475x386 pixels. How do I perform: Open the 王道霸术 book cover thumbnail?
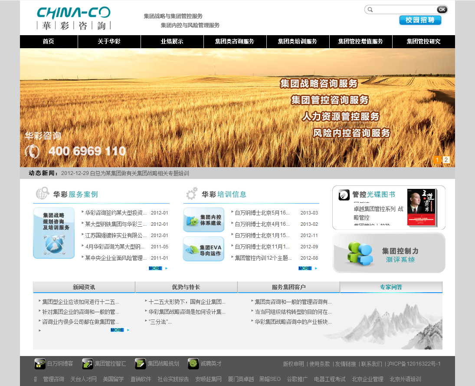click(421, 208)
